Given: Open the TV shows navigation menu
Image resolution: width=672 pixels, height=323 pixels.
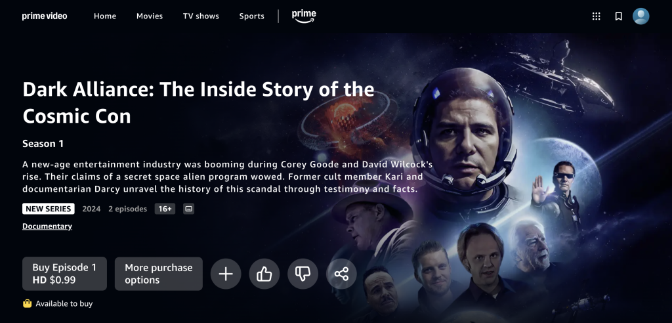Looking at the screenshot, I should pos(201,16).
